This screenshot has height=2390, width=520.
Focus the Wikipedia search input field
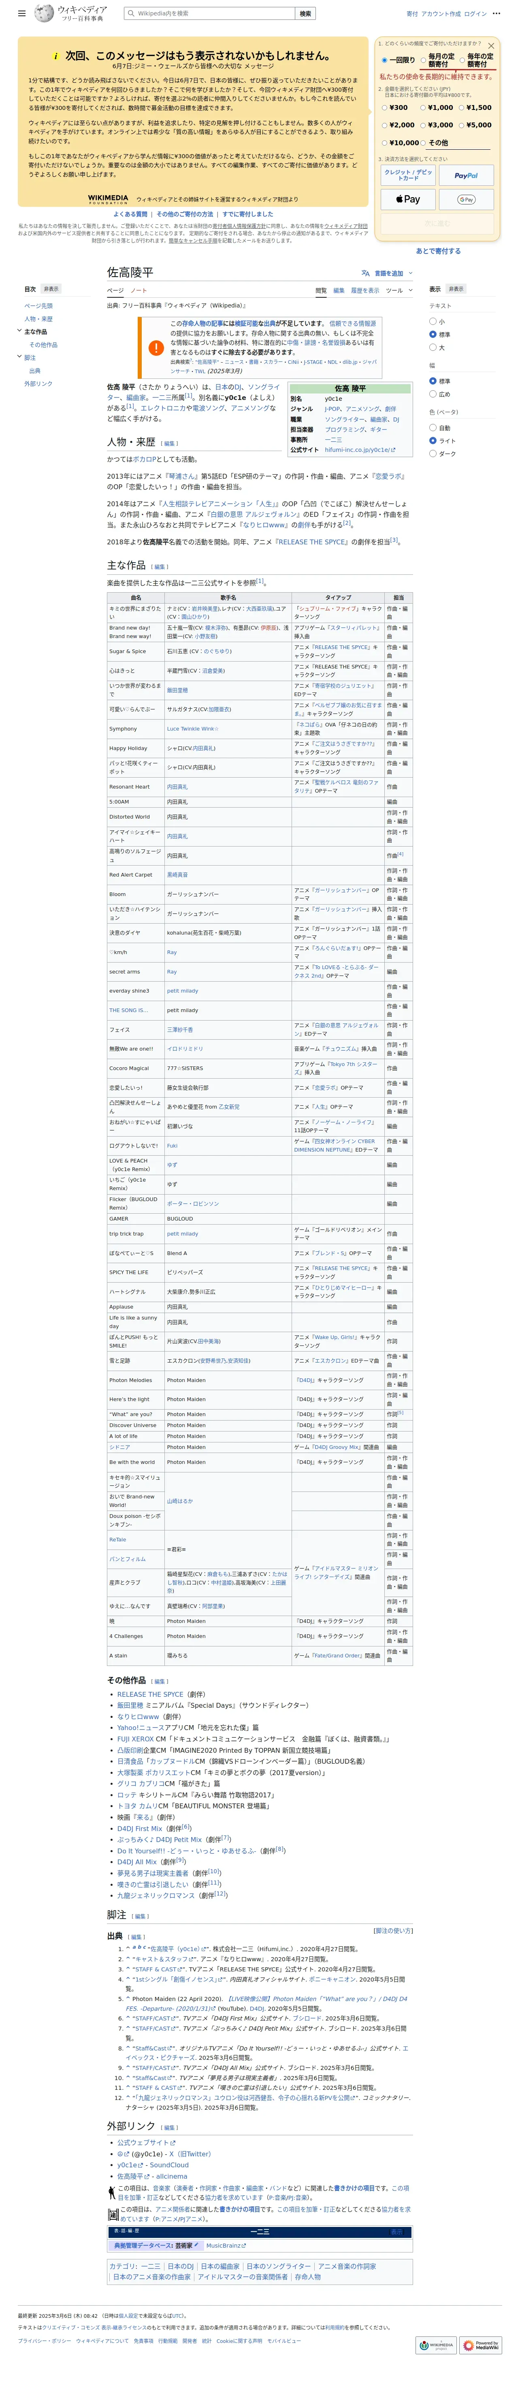point(209,14)
